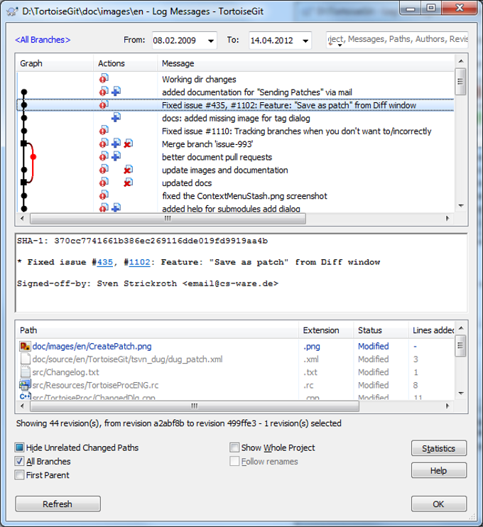The image size is (483, 527).
Task: Click the added plus icon on 'added missing image' row
Action: (116, 118)
